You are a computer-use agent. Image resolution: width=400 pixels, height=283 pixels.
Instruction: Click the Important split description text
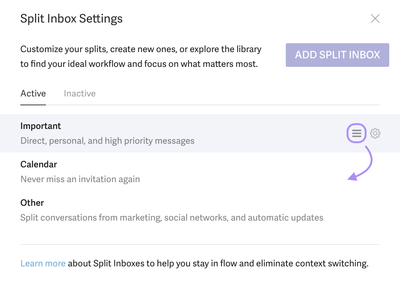pos(107,141)
